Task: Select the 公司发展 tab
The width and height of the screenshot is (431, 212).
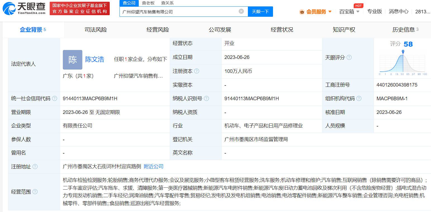Action: point(220,30)
